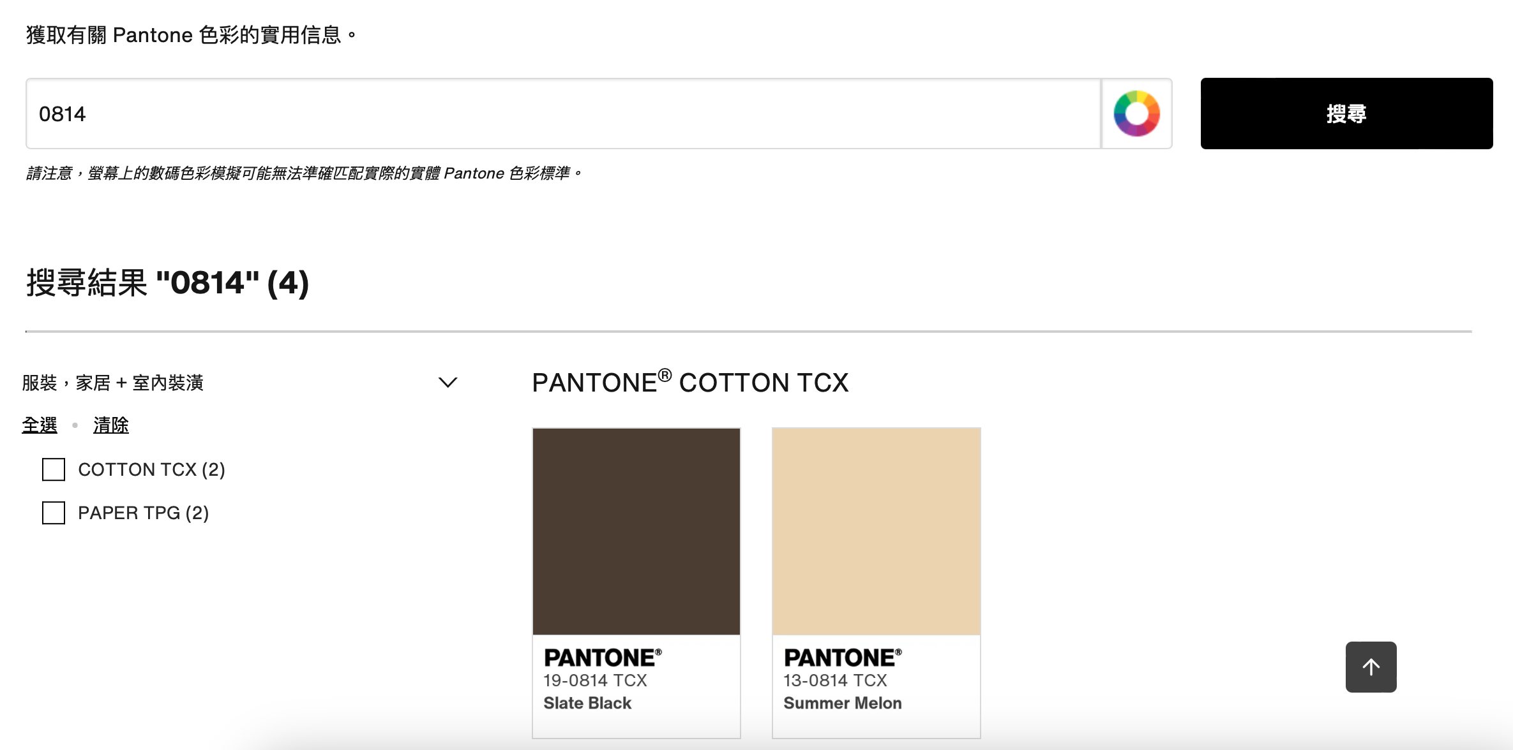
Task: Click the black 搜尋 search button
Action: tap(1346, 114)
